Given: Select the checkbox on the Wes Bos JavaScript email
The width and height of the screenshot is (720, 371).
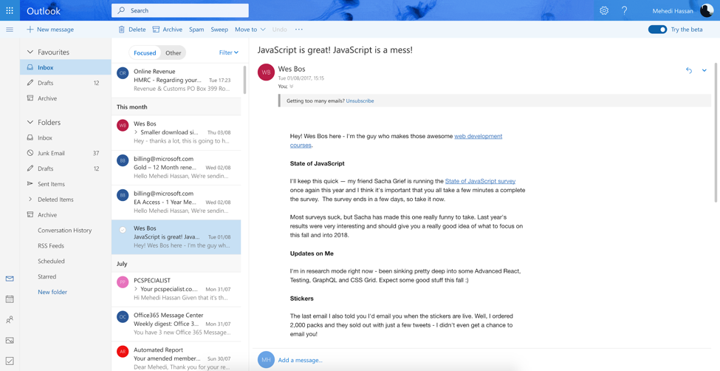Looking at the screenshot, I should (x=123, y=230).
